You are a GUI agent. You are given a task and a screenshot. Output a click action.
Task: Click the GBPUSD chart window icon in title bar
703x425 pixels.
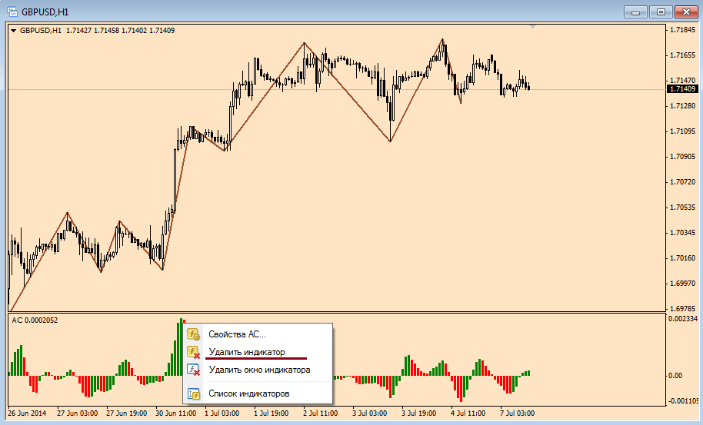click(x=12, y=12)
